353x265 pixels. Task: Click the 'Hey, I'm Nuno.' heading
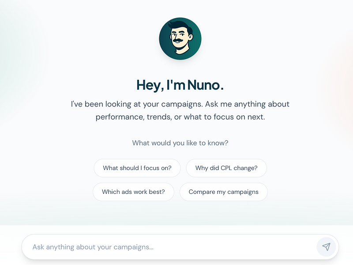(x=180, y=85)
